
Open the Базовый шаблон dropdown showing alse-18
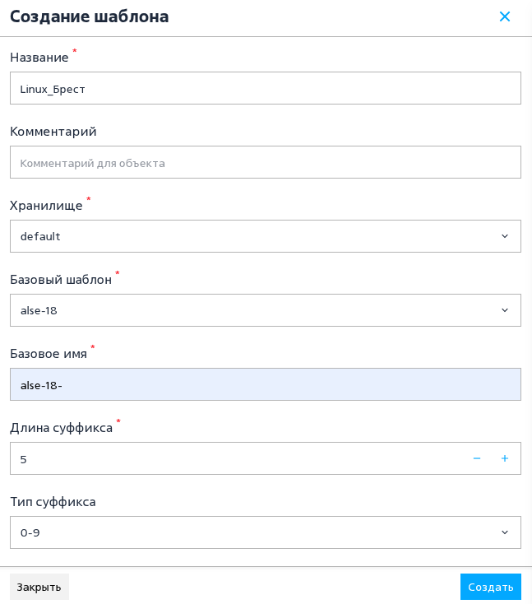tap(266, 310)
